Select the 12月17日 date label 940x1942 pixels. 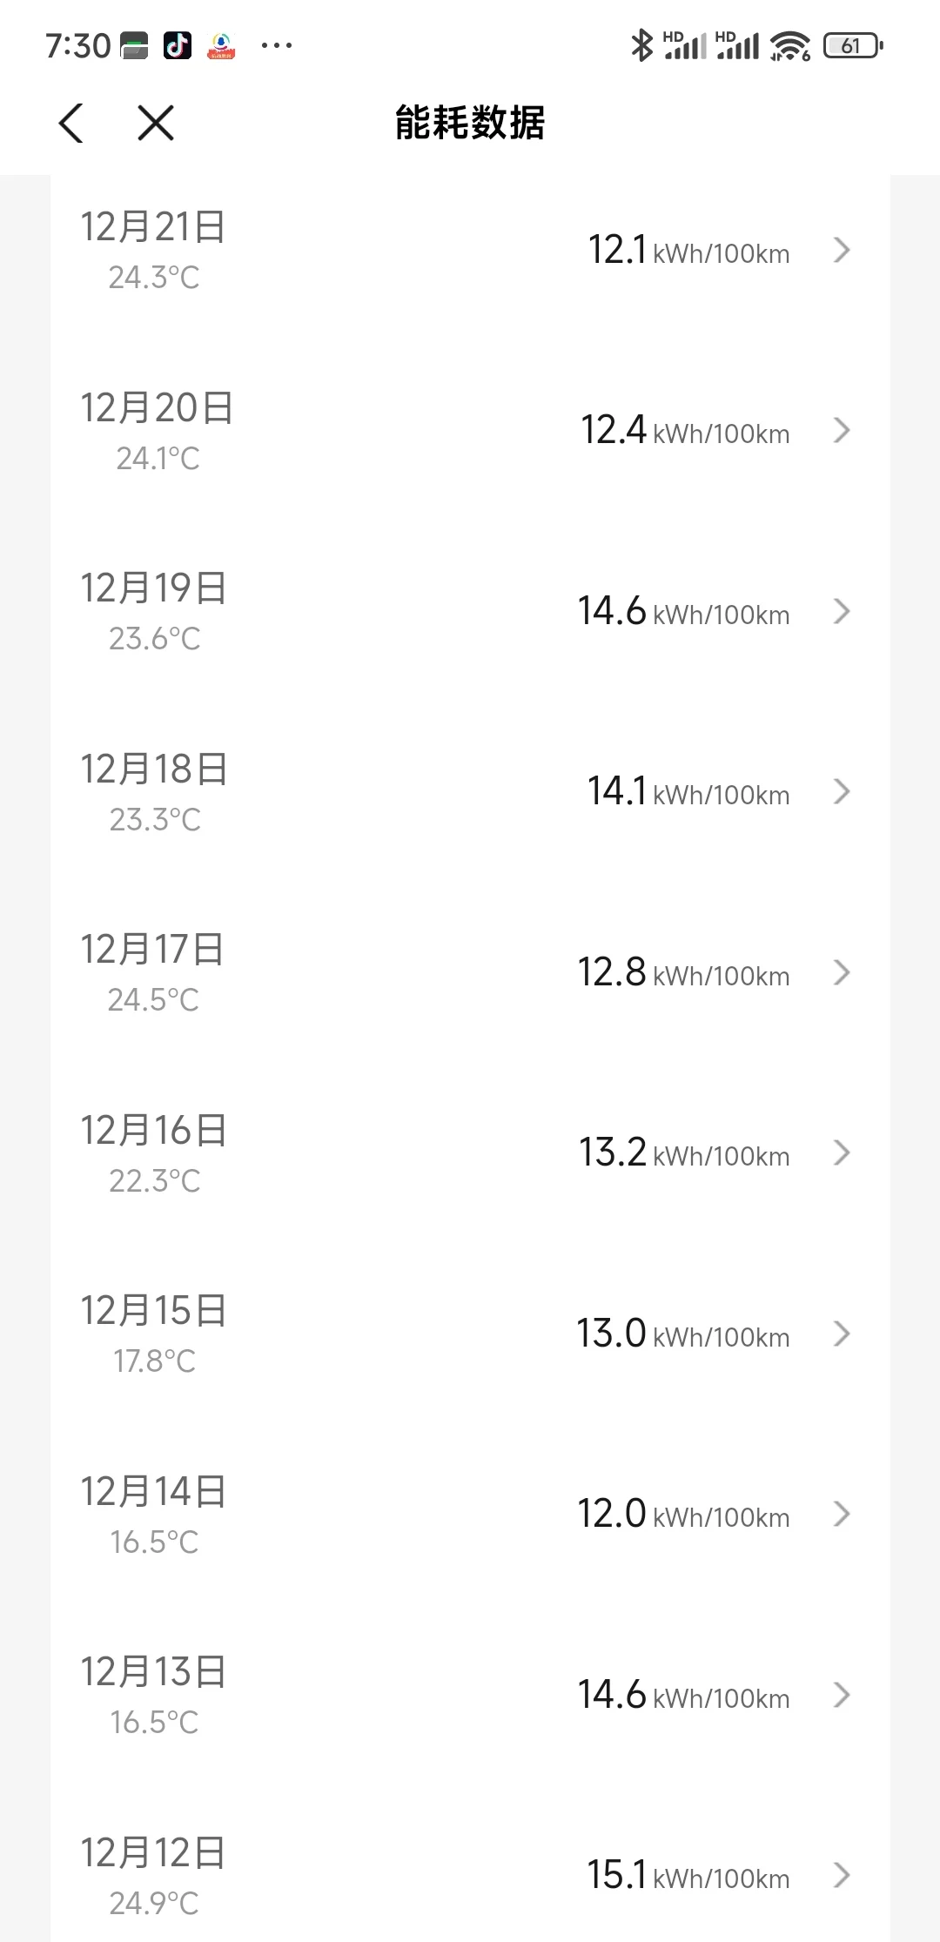(x=152, y=950)
